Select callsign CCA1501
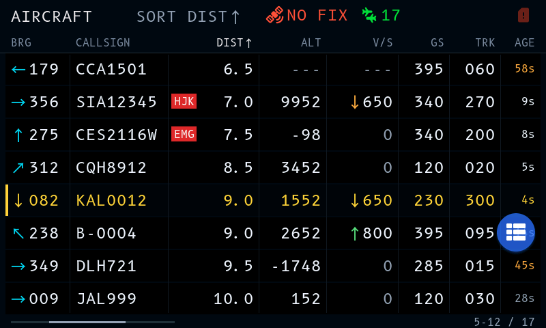Image resolution: width=546 pixels, height=328 pixels. (x=111, y=70)
